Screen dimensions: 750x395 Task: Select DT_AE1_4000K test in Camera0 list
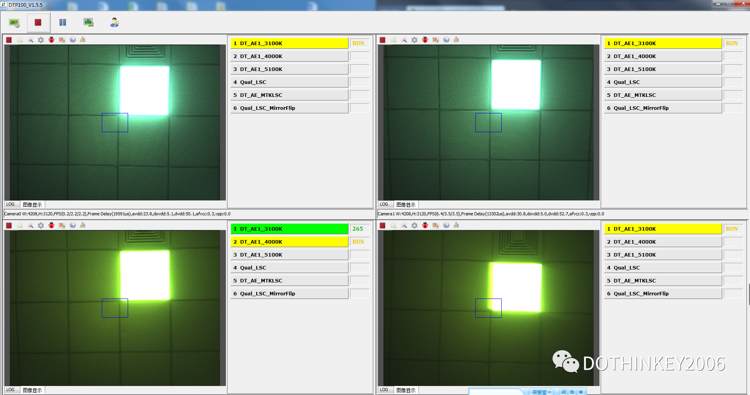289,56
